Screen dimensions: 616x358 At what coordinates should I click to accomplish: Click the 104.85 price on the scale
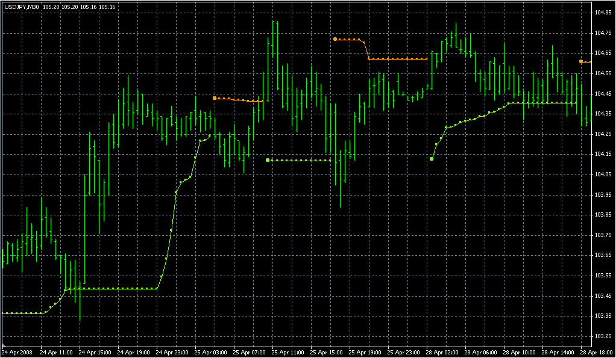(603, 13)
